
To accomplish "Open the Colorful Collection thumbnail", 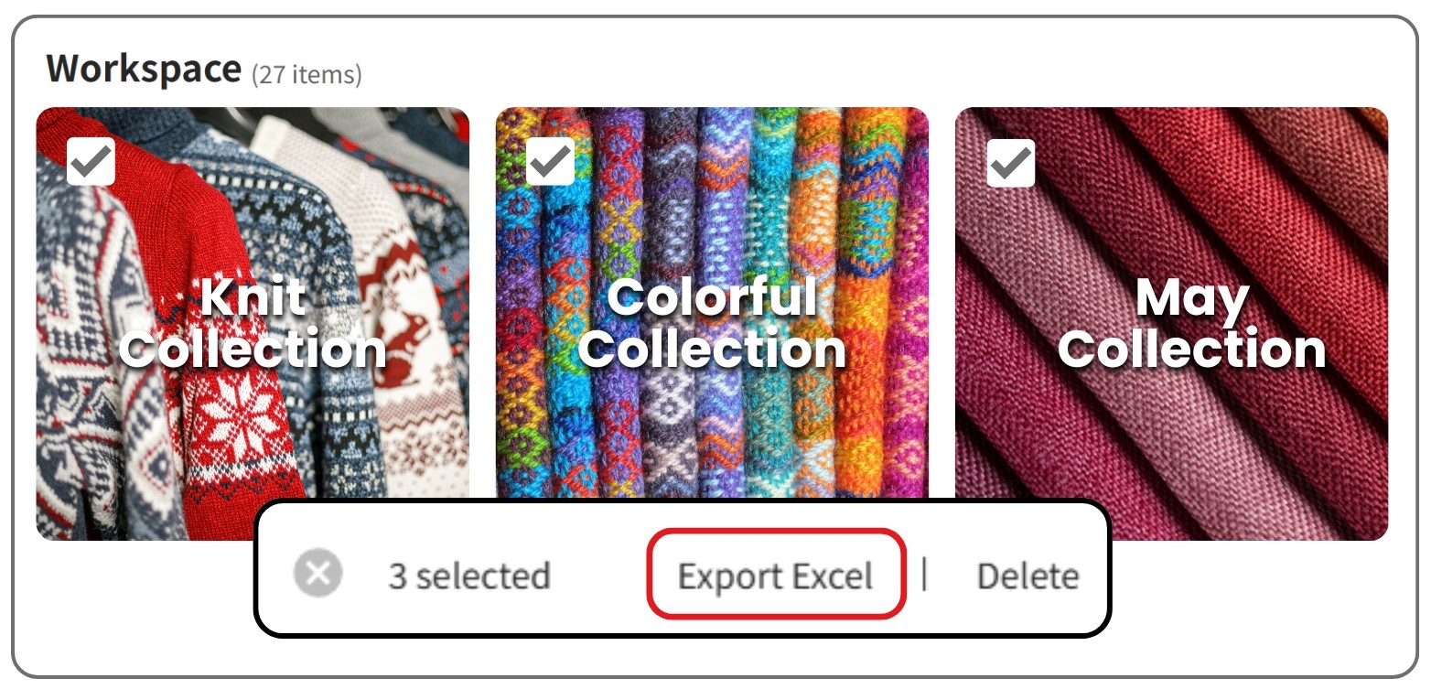I will [x=712, y=324].
